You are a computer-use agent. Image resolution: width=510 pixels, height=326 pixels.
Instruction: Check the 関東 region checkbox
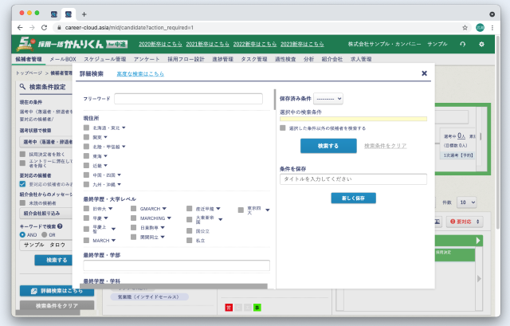(87, 137)
